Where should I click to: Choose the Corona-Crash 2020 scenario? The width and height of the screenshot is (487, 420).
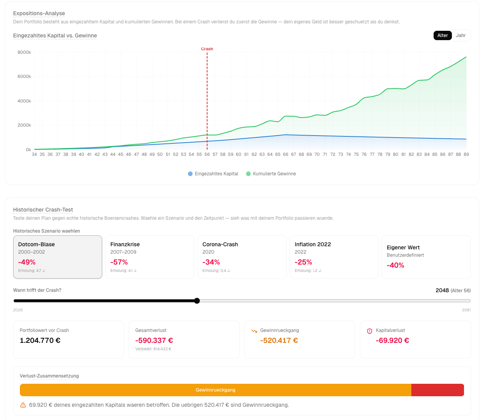click(x=242, y=257)
